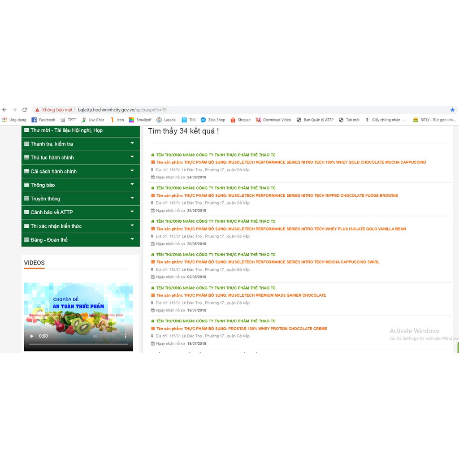Toggle the video mute speaker icon
Screen dimensions: 459x459
(95, 336)
